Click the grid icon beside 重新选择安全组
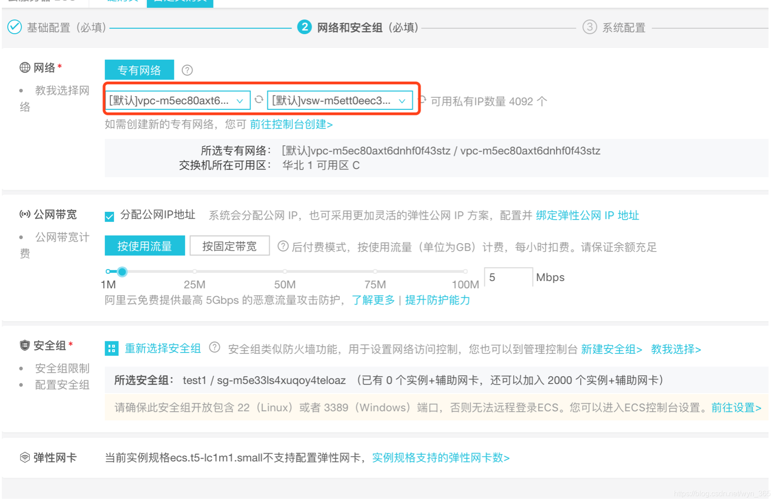This screenshot has height=502, width=775. [112, 349]
